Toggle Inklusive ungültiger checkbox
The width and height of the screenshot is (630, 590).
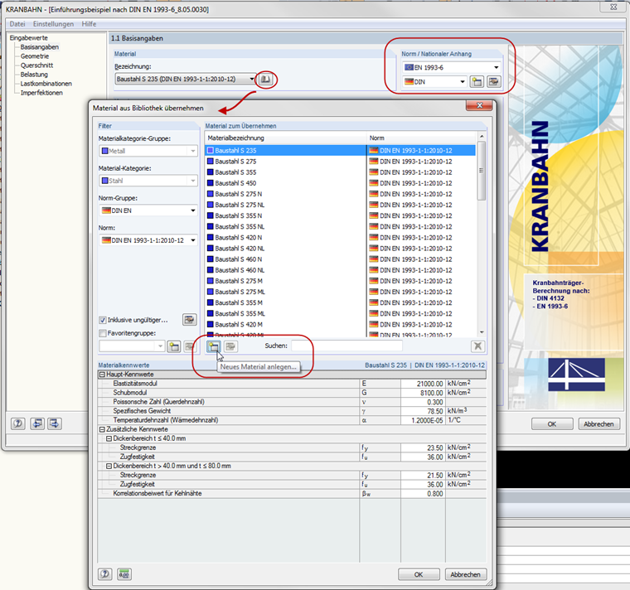coord(103,320)
